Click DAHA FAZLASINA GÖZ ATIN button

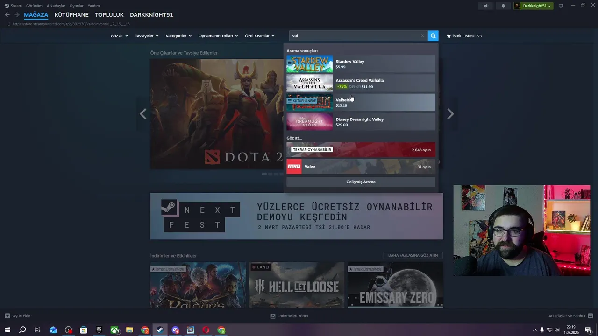coord(413,255)
